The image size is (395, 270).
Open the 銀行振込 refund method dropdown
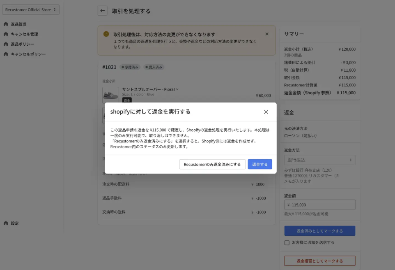click(x=319, y=160)
